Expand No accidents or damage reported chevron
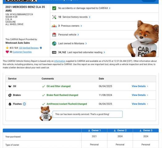Screen dimensions: 162x148 pos(110,8)
